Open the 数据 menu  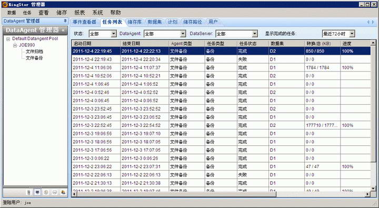[12, 13]
